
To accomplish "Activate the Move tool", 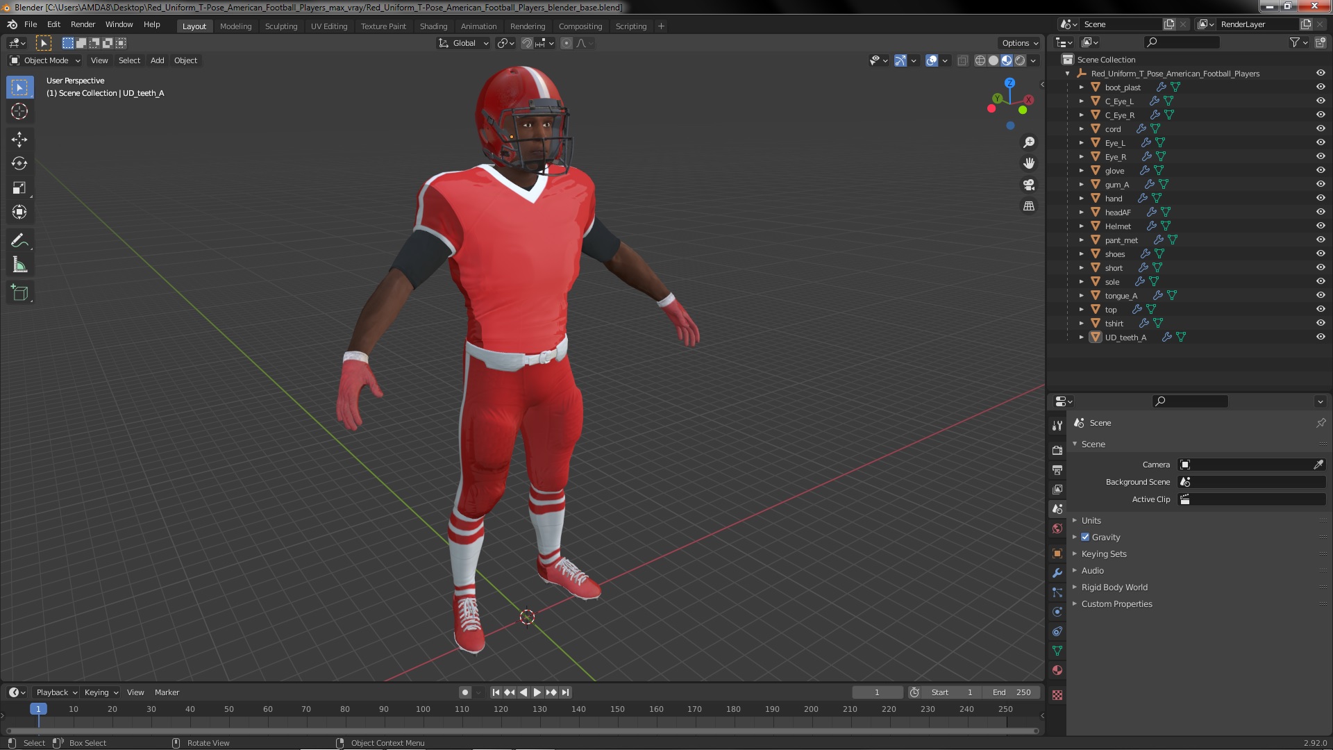I will (x=19, y=140).
